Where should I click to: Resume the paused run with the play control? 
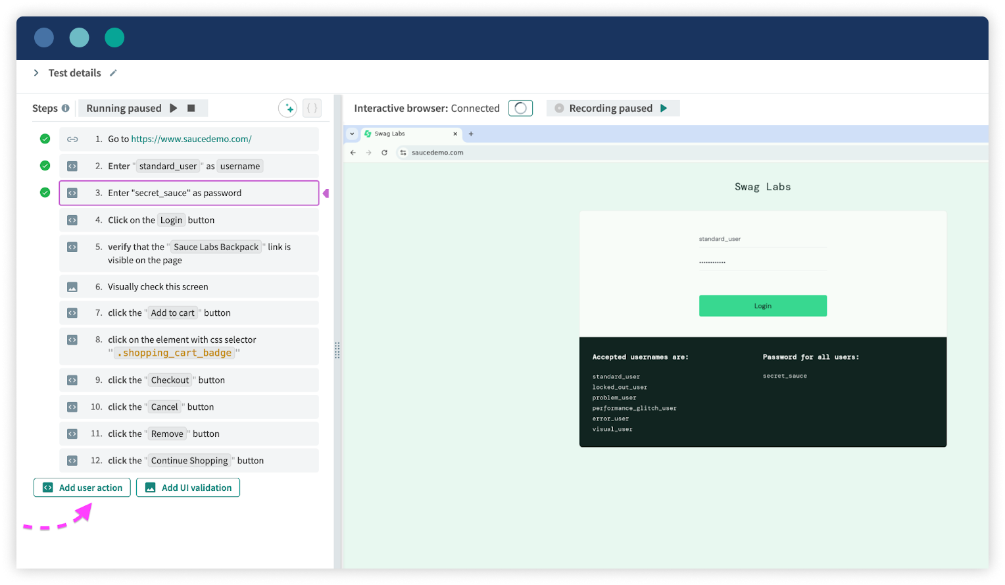point(174,108)
